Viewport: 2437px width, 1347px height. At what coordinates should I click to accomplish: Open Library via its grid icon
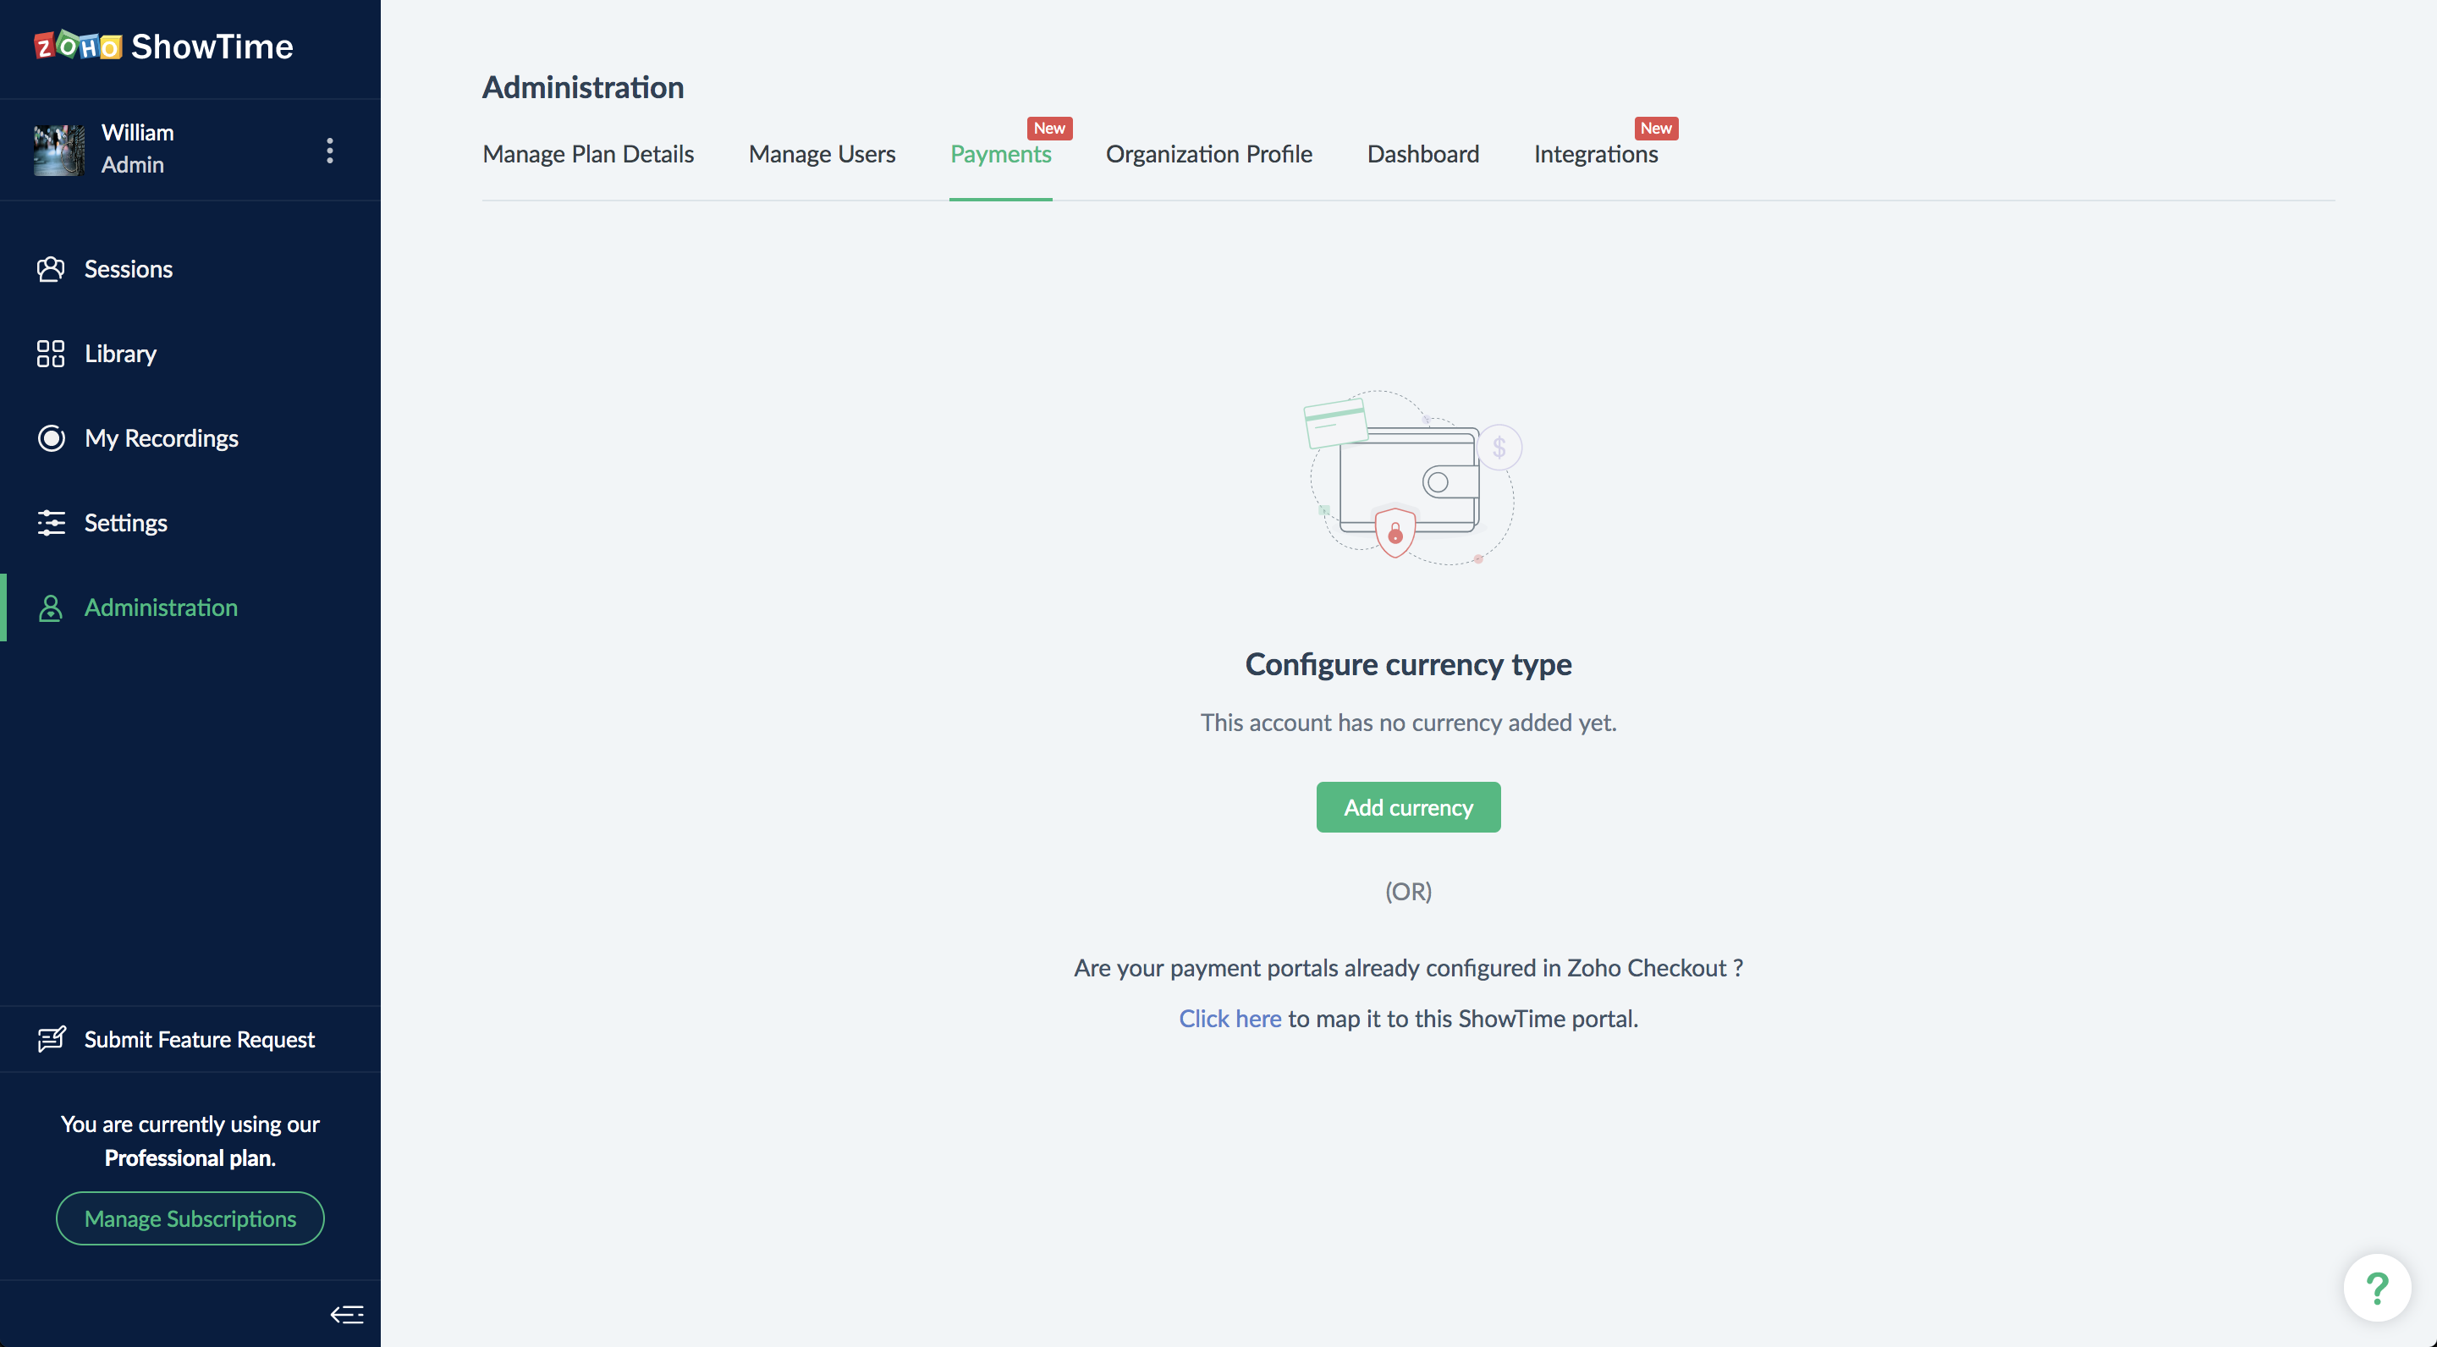pos(51,354)
